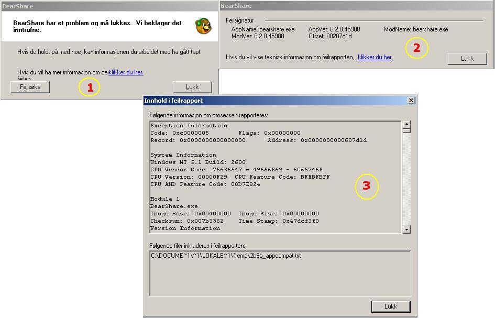Screen dimensions: 495x318
Task: Click the 'Code: 0xc0000005' value
Action: 180,133
